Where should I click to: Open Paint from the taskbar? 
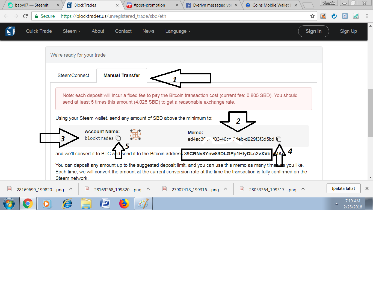[143, 204]
